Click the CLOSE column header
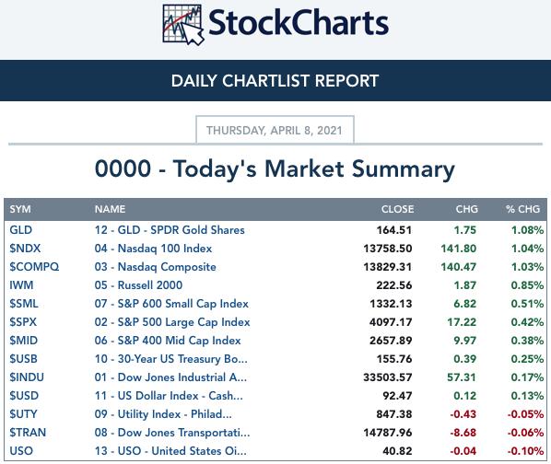This screenshot has height=464, width=551. point(397,209)
